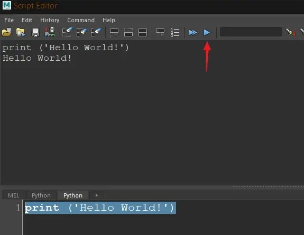Clear the history with the eraser icon
This screenshot has height=235, width=304.
pyautogui.click(x=67, y=32)
